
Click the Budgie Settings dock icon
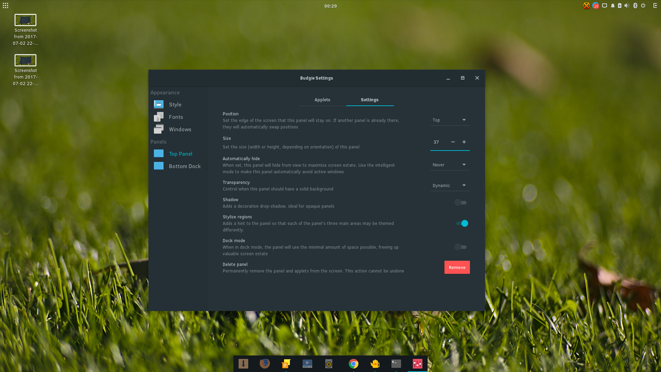tap(418, 364)
